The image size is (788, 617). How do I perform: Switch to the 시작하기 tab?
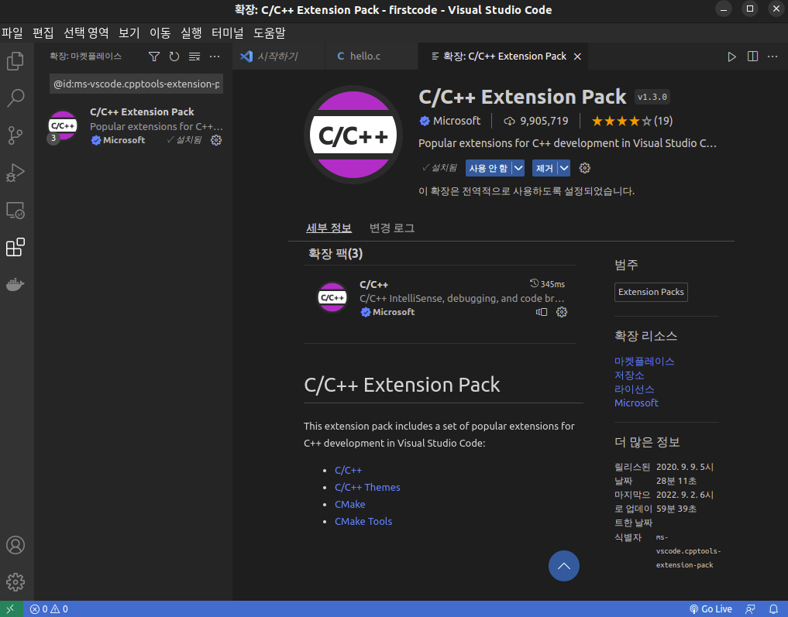279,57
